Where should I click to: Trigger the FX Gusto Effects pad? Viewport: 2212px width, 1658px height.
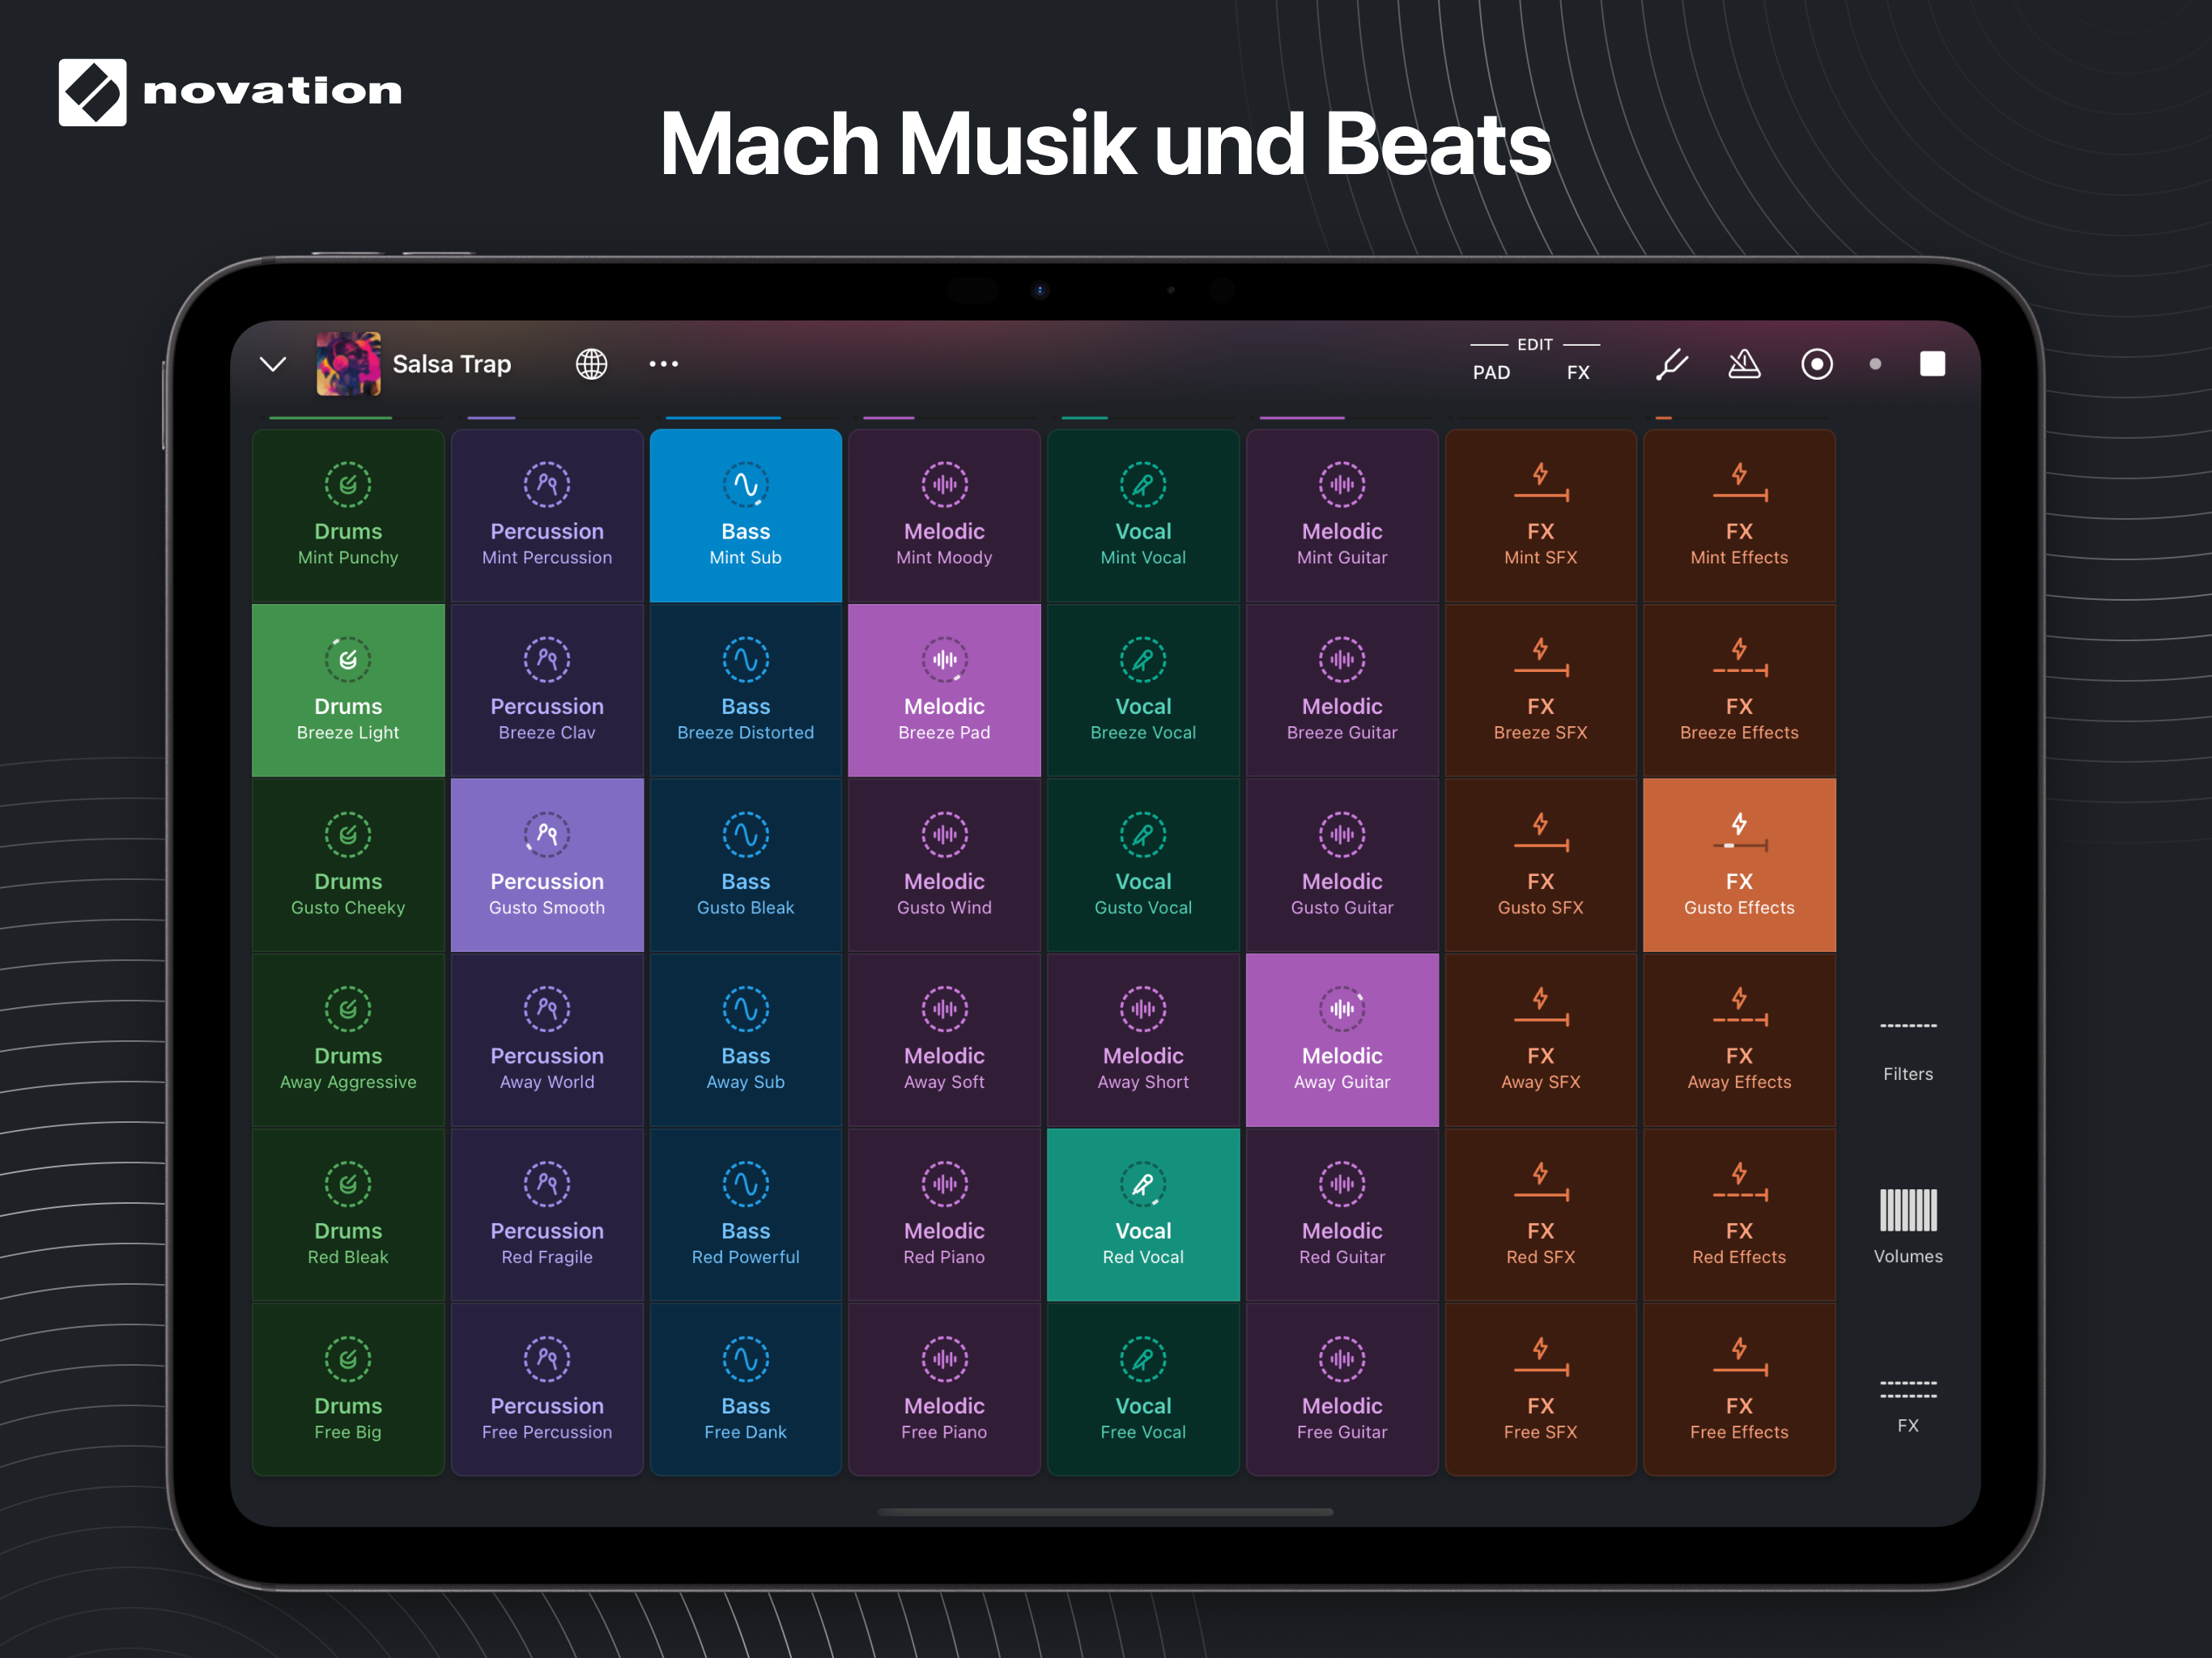[1738, 865]
